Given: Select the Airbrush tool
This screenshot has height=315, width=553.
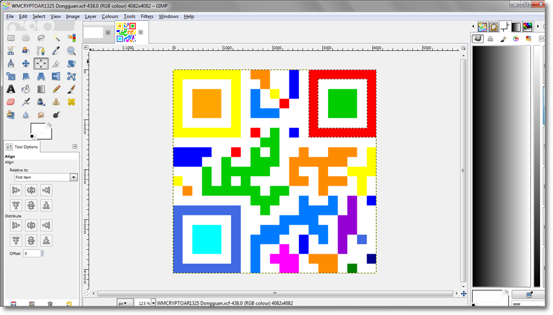Looking at the screenshot, I should point(26,102).
